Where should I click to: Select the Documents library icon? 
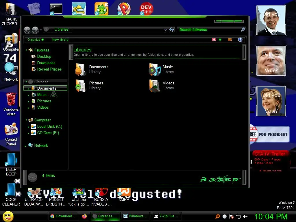[80, 69]
